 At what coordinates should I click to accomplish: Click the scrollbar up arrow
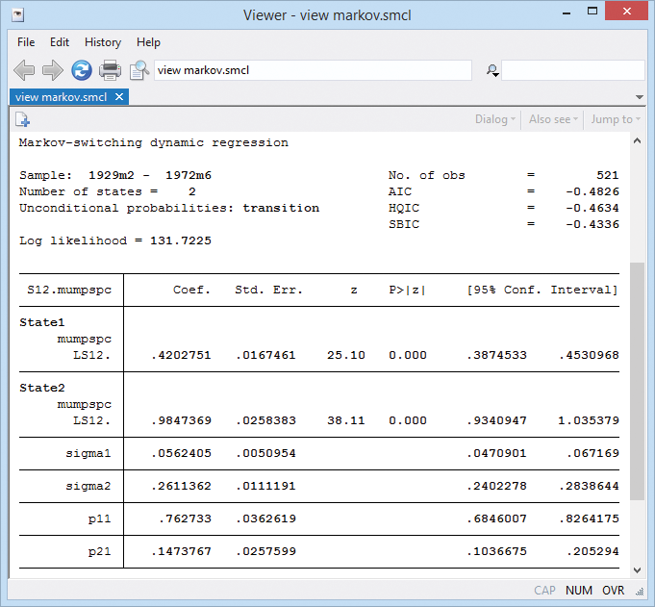click(x=637, y=140)
